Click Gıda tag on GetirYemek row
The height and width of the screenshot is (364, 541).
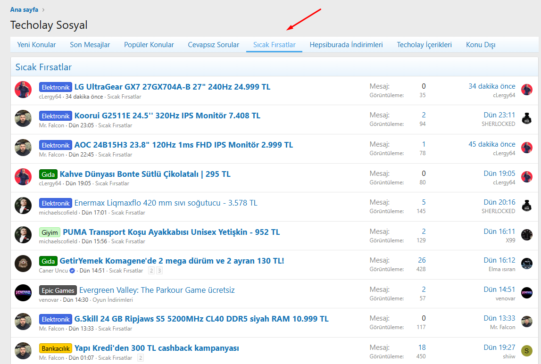click(48, 261)
